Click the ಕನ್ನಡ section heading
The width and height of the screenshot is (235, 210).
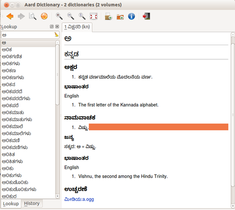71,54
